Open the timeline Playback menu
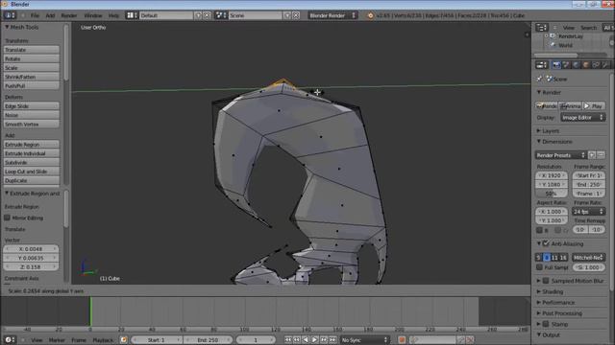The width and height of the screenshot is (615, 345). pyautogui.click(x=103, y=340)
